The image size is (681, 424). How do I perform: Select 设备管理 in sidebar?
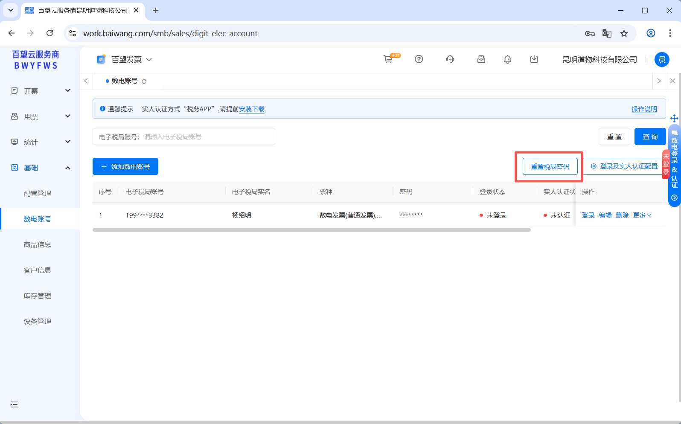pos(38,321)
